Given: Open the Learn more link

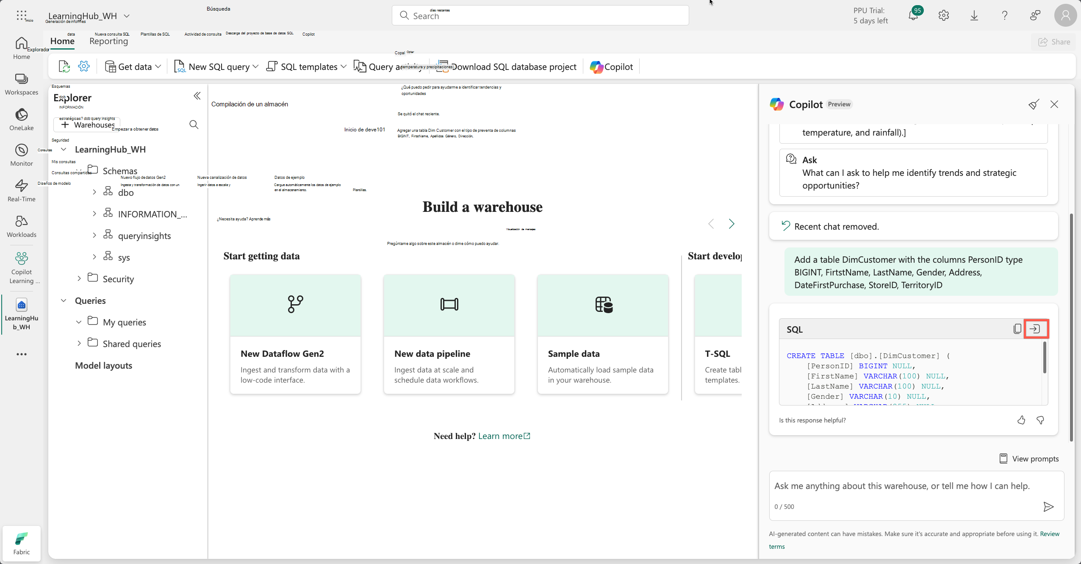Looking at the screenshot, I should pos(504,436).
